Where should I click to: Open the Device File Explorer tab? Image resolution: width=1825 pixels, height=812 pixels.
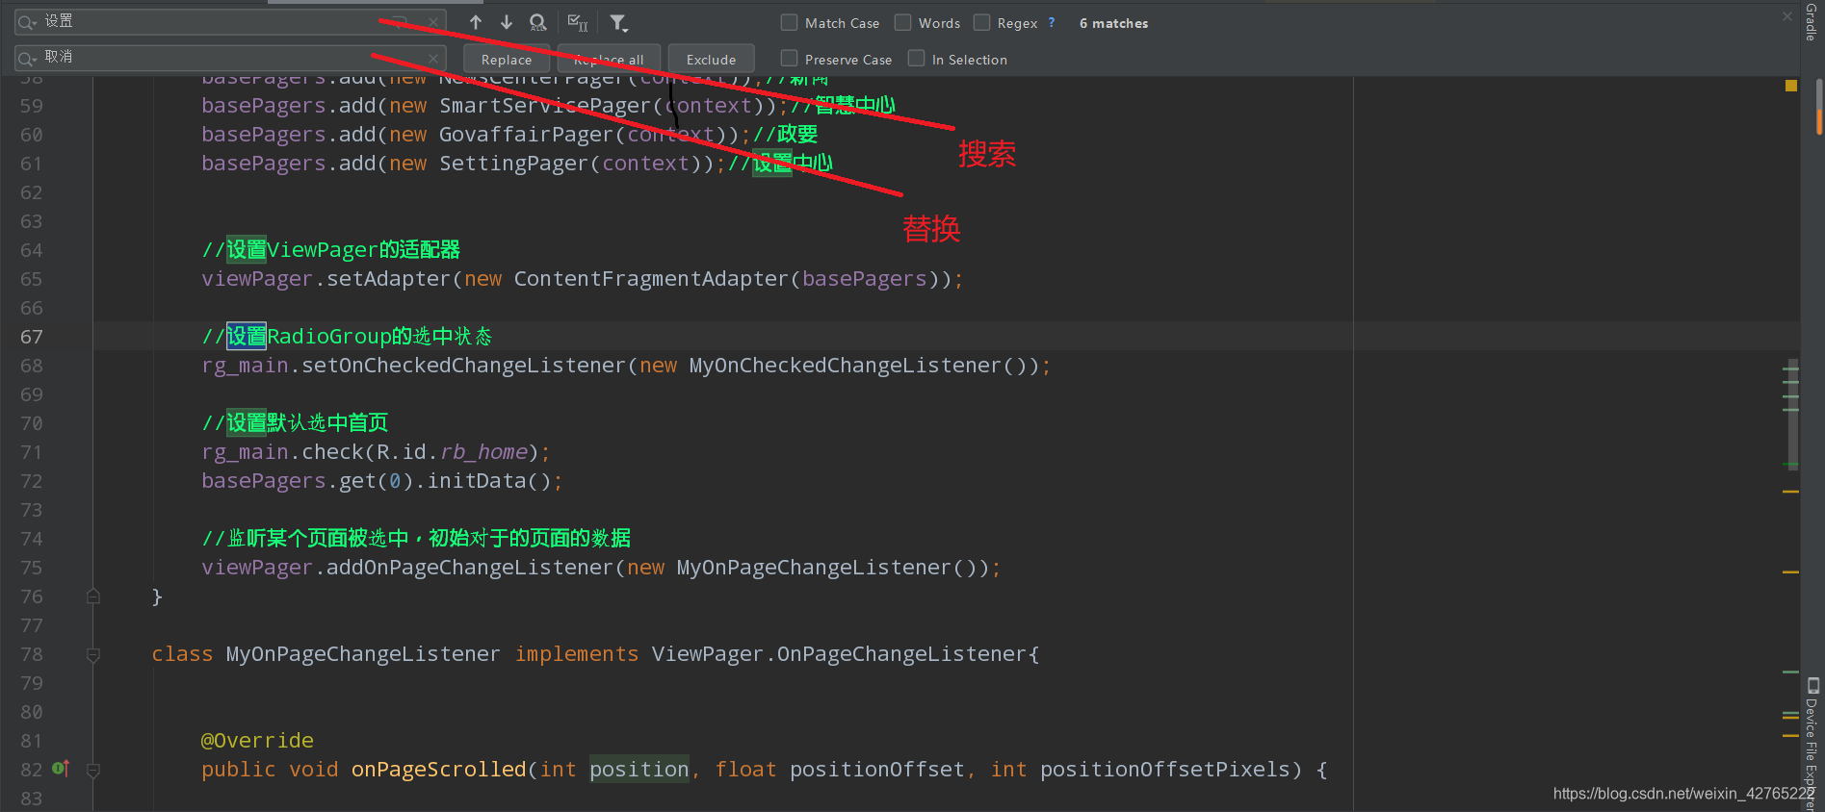tap(1812, 743)
